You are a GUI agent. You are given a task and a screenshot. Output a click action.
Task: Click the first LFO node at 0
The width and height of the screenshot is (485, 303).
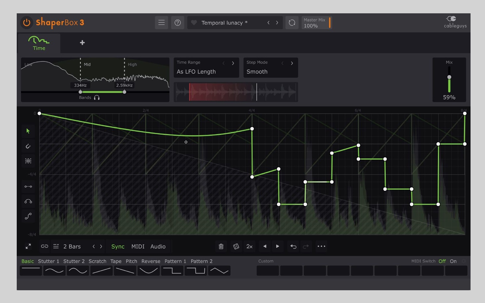(x=39, y=114)
